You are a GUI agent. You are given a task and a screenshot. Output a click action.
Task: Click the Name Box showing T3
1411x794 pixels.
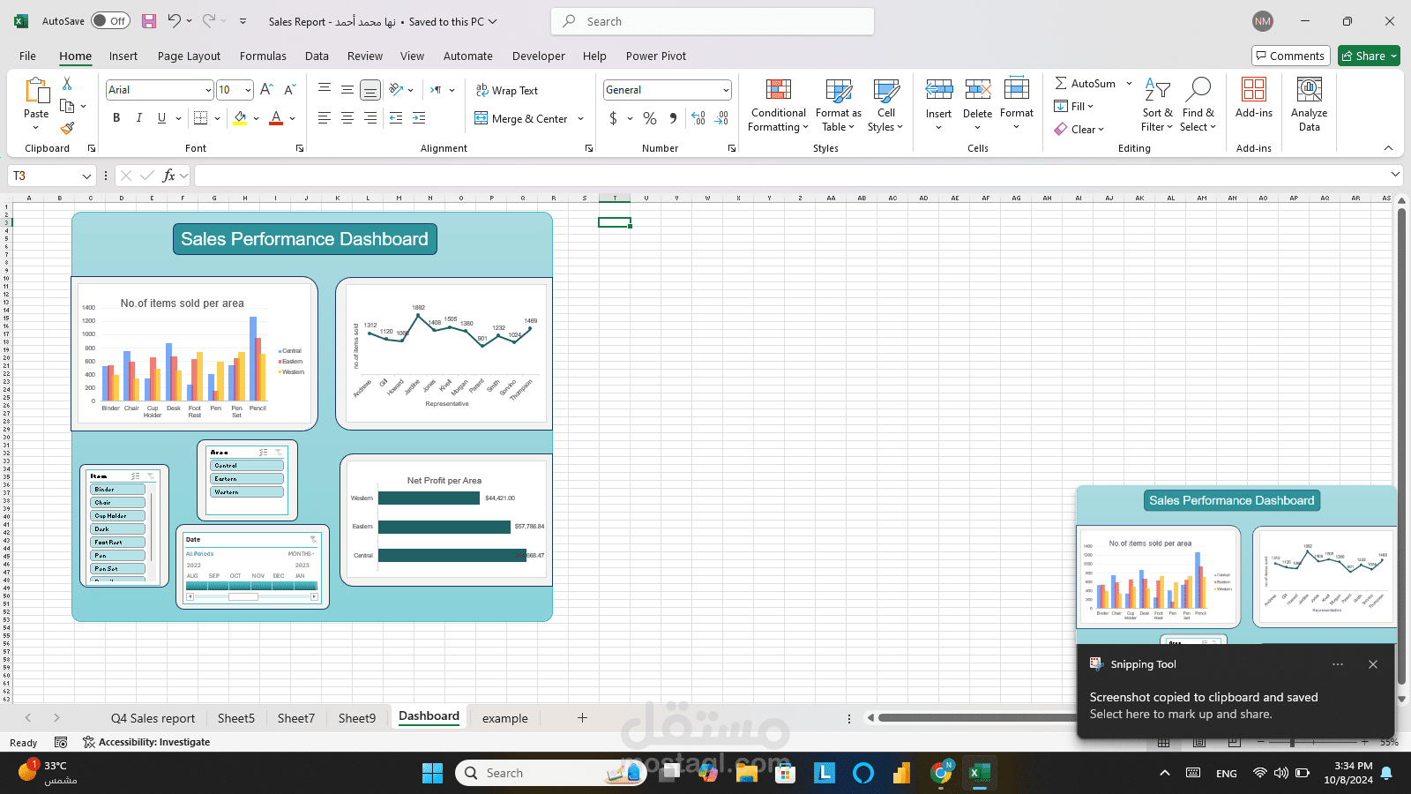pos(51,176)
